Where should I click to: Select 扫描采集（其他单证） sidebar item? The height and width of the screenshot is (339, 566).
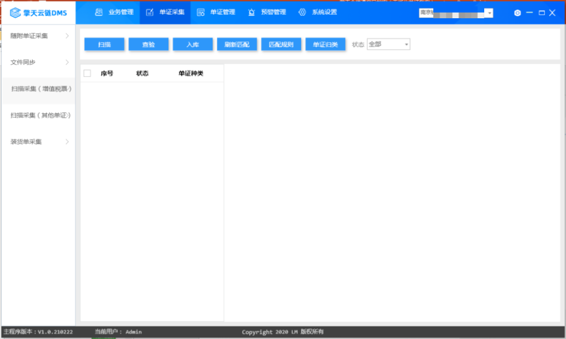pyautogui.click(x=38, y=115)
